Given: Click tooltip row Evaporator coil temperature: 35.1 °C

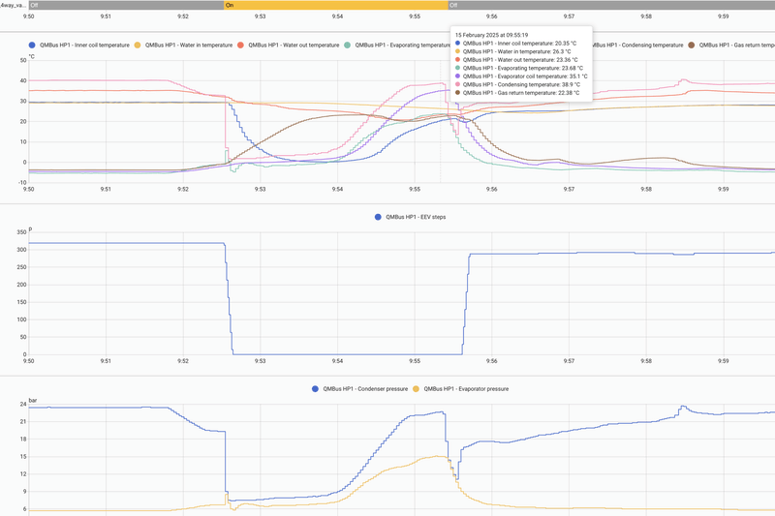Looking at the screenshot, I should [521, 76].
